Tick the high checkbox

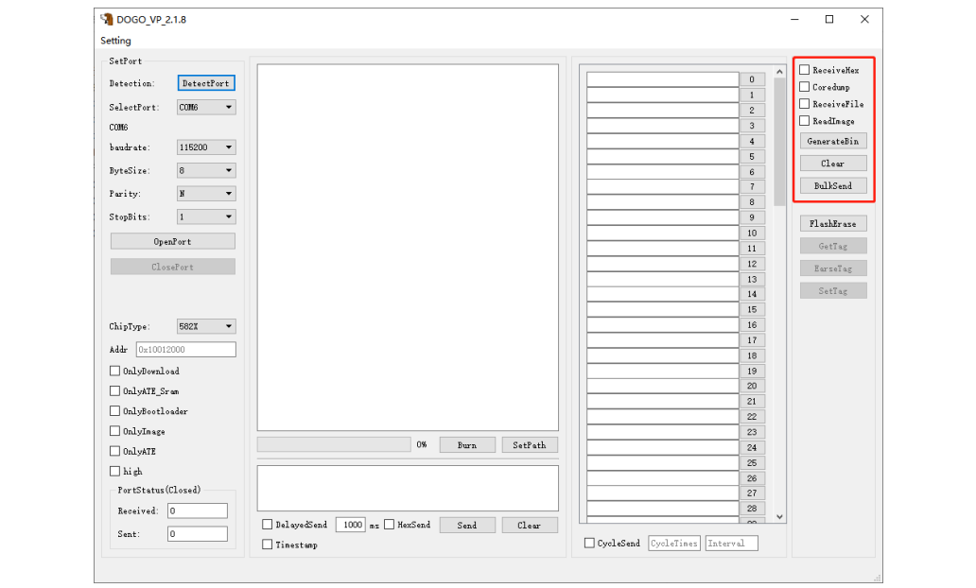[x=114, y=471]
